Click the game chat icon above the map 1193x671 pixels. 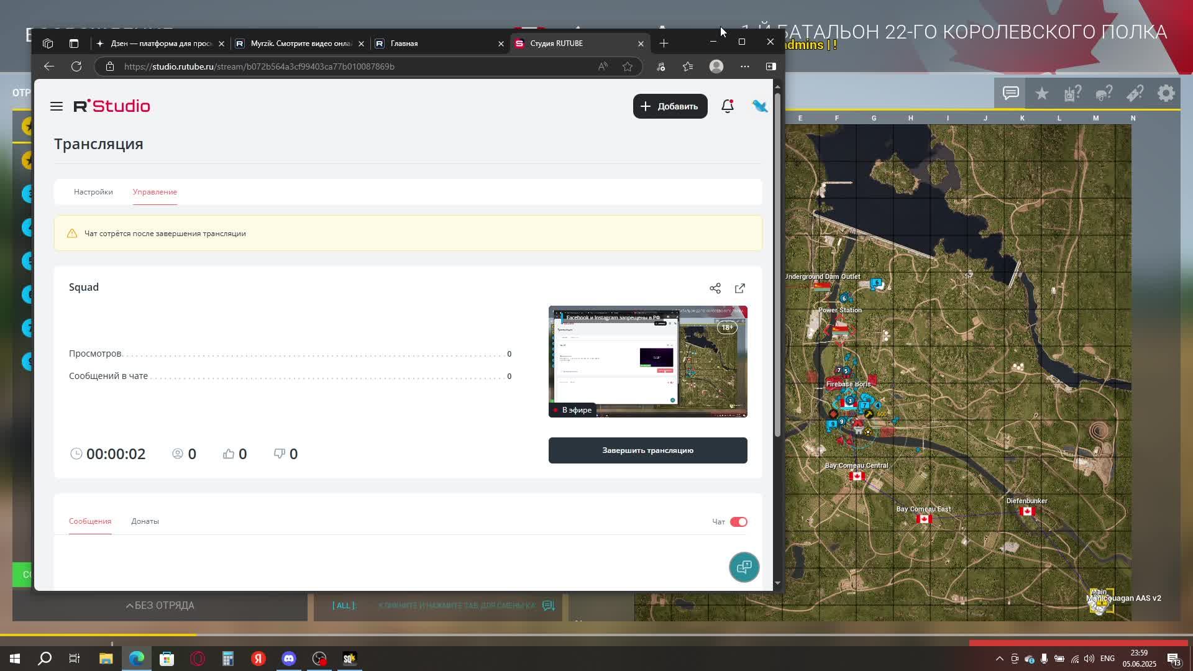(1010, 94)
